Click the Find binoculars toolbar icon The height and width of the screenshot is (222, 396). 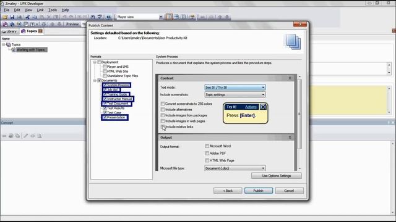(93, 17)
